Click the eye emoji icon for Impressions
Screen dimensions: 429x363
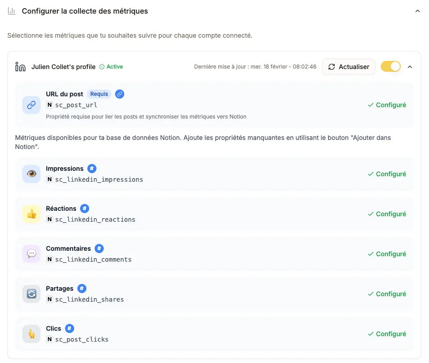click(x=31, y=174)
